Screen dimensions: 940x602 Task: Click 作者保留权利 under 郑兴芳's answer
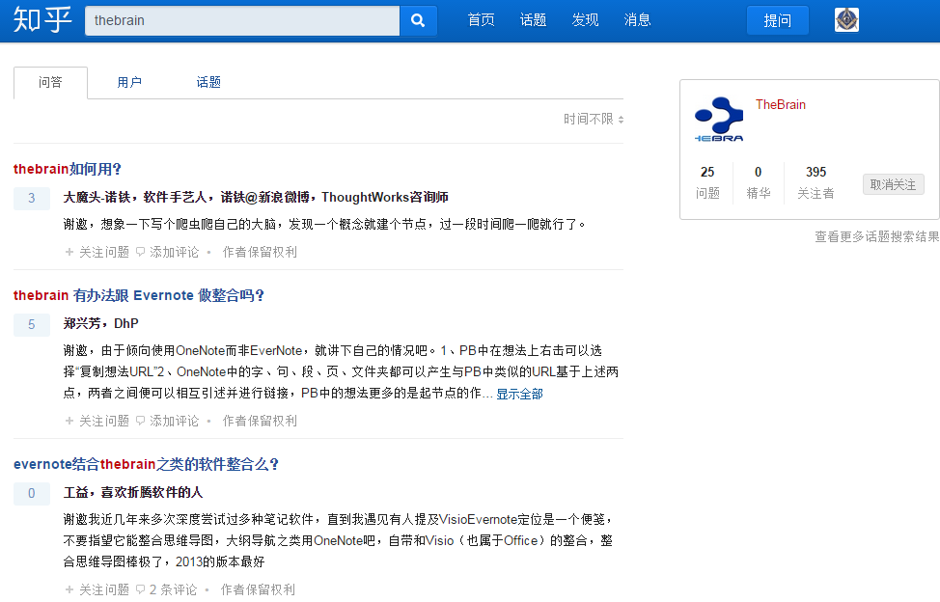(260, 421)
